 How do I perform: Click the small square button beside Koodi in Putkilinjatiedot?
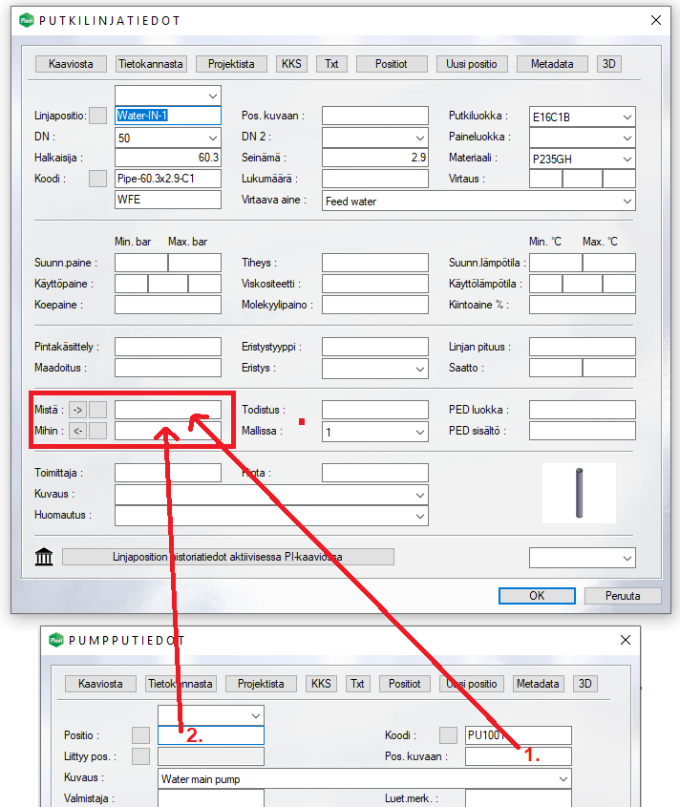(x=97, y=179)
